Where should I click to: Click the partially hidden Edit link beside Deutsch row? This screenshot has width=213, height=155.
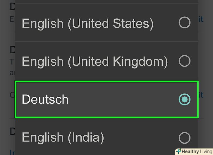[201, 95]
